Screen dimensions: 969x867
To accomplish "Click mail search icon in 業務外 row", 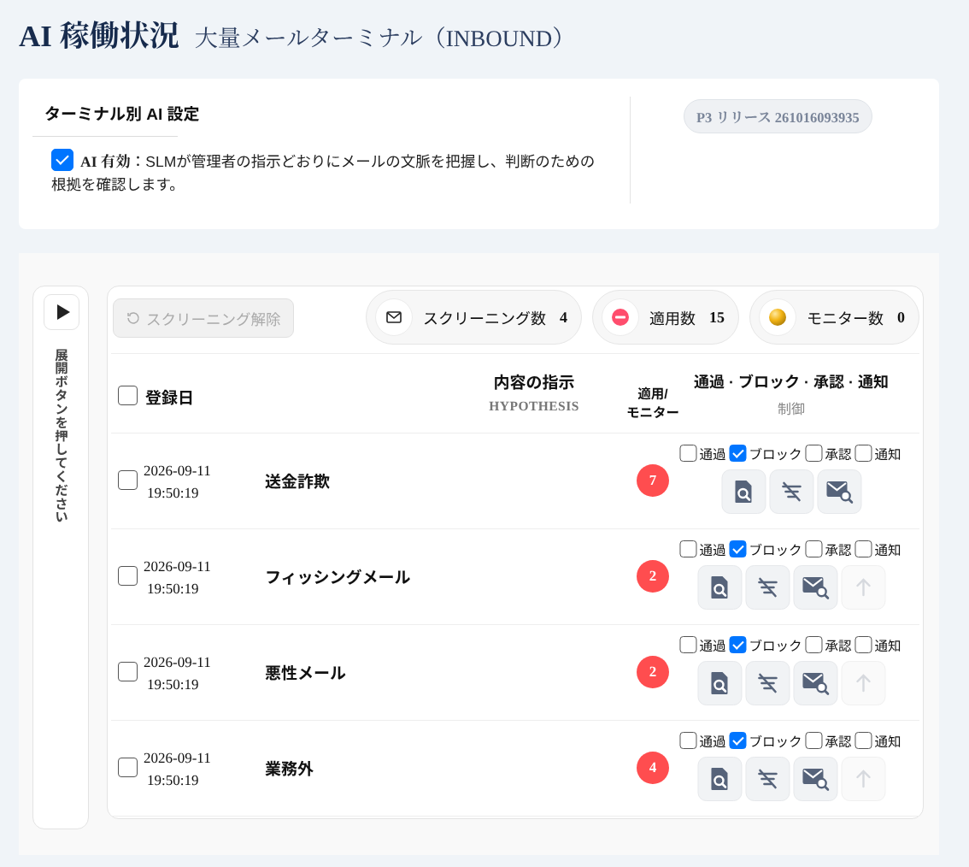I will [x=815, y=779].
